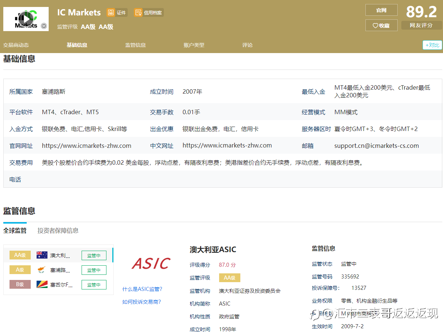
Task: Click the 网友评分 rating button
Action: [x=421, y=25]
